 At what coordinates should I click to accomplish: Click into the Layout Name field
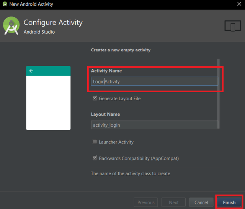click(155, 125)
